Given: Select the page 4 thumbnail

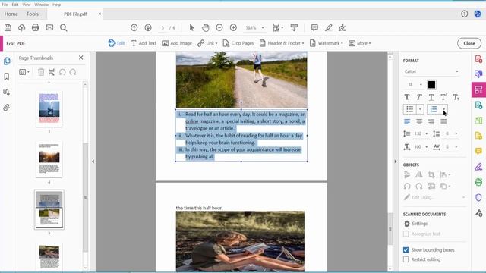Looking at the screenshot, I should tap(49, 159).
